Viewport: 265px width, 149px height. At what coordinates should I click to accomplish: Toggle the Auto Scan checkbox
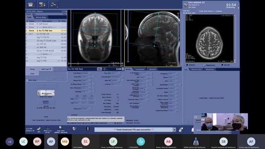[27, 80]
